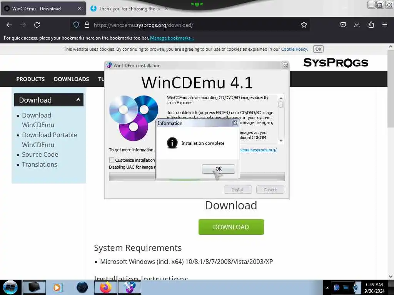Image resolution: width=394 pixels, height=295 pixels.
Task: Show hidden system tray icons arrow
Action: click(327, 288)
